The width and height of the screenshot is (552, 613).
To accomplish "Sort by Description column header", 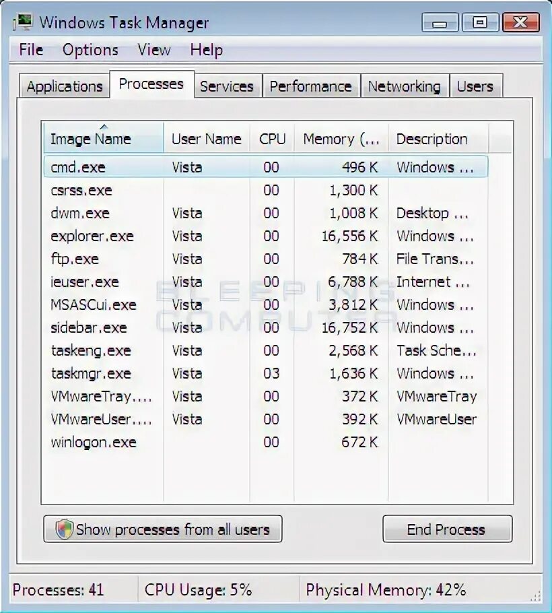I will [438, 139].
